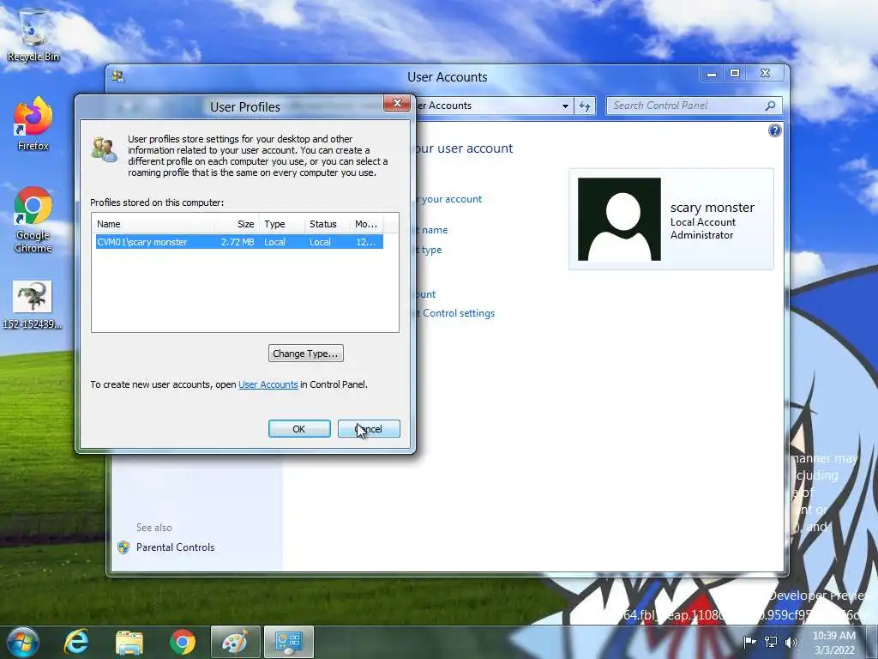This screenshot has height=659, width=878.
Task: Open the User Accounts link in dialog
Action: tap(268, 384)
